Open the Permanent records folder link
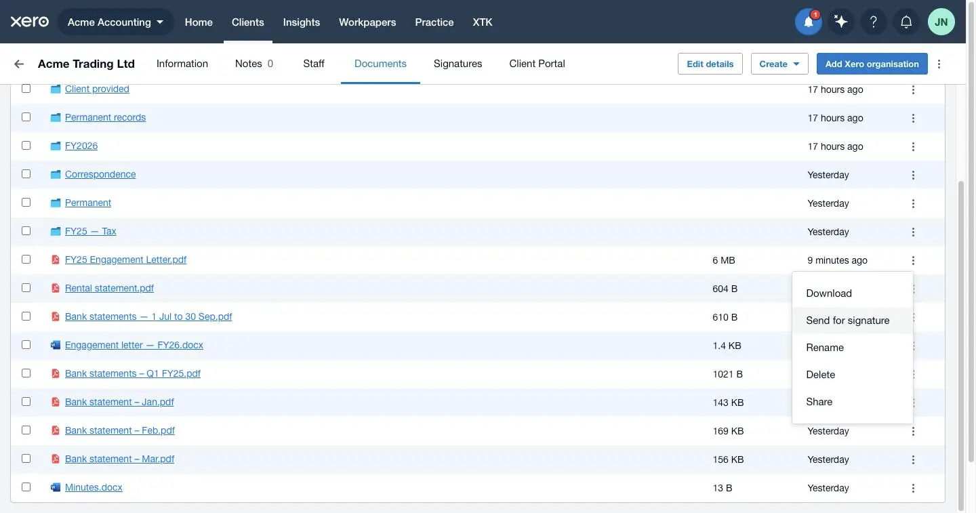 tap(105, 117)
